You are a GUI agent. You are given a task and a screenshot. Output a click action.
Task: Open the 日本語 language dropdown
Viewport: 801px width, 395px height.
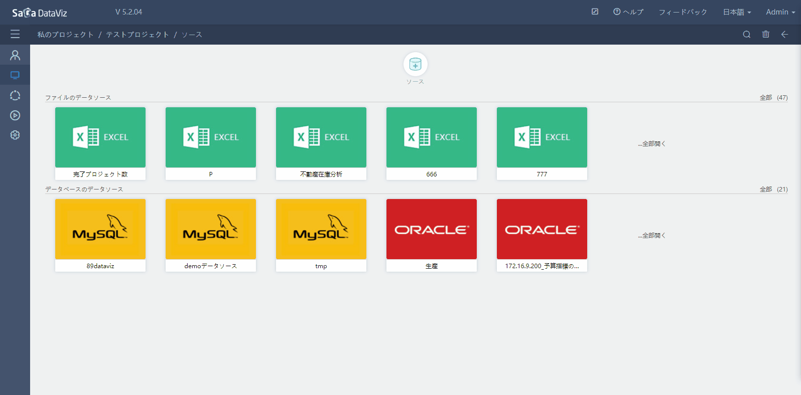(x=737, y=12)
